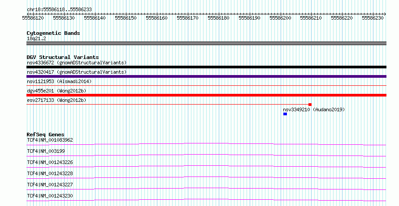The height and width of the screenshot is (206, 399).
Task: Open variant dgv455e201 (Wong2012b) label
Action: pyautogui.click(x=56, y=91)
